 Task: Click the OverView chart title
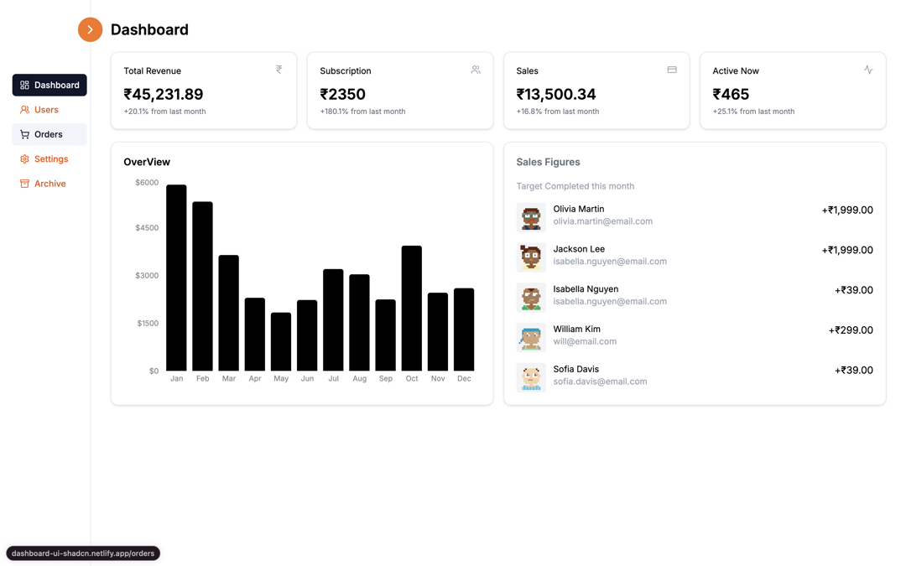[147, 163]
